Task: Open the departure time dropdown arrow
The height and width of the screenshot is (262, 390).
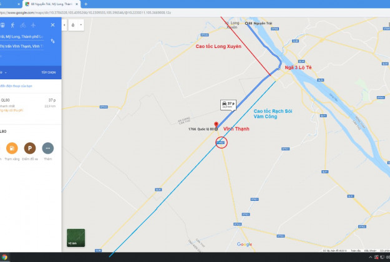Action: tap(6, 72)
